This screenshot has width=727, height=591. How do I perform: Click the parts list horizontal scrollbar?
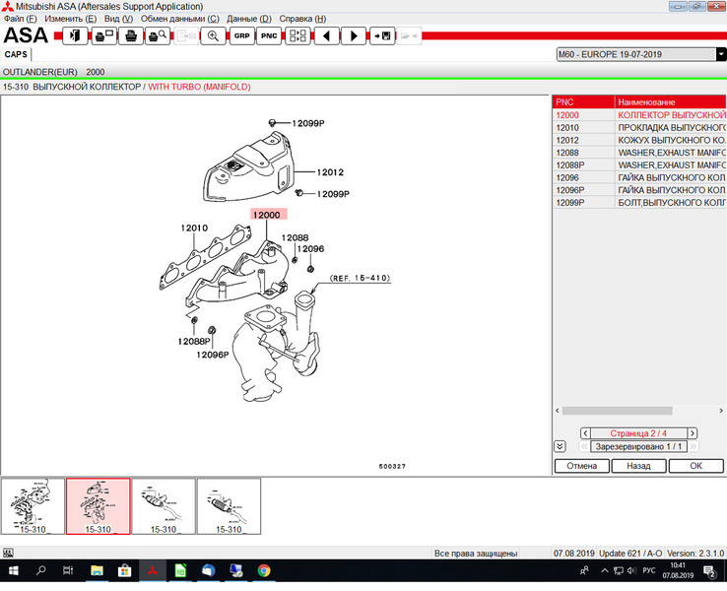(x=617, y=411)
